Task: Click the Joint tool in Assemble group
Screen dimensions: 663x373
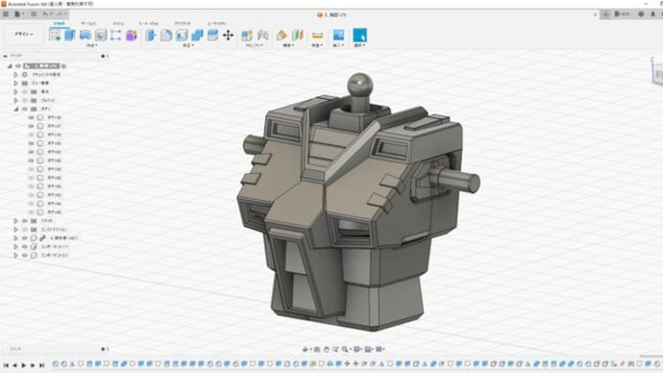Action: click(x=262, y=36)
